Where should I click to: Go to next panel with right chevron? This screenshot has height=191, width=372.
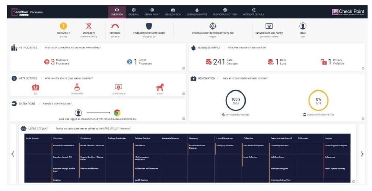coord(362,154)
